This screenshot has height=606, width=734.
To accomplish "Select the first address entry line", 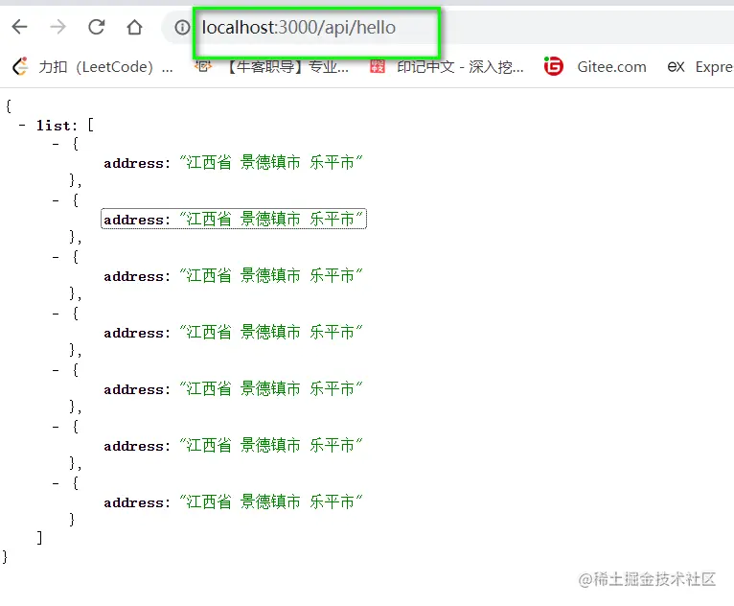I will [x=233, y=162].
